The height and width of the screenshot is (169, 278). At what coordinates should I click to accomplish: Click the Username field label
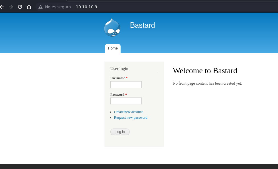click(117, 78)
